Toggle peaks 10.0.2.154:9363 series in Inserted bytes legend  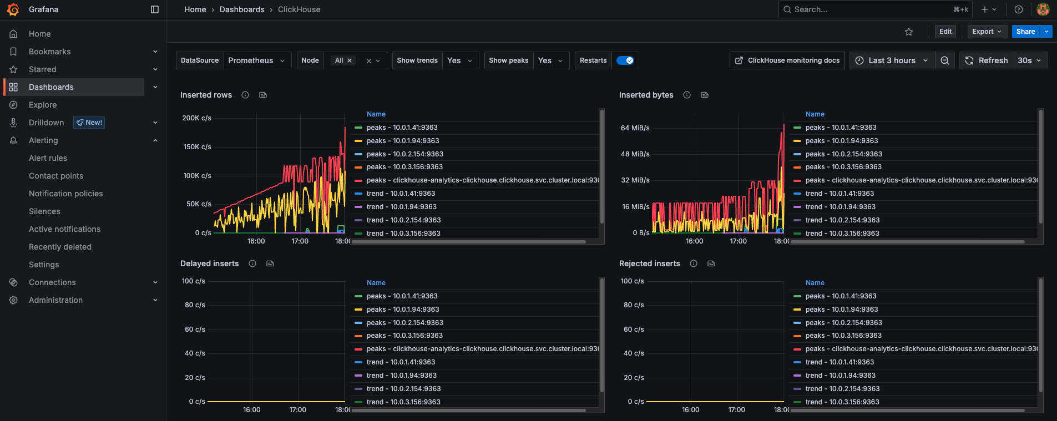click(843, 154)
